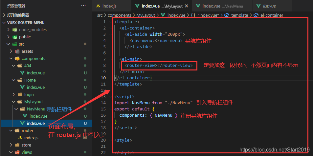Click the el-container breadcrumb symbol
313x156 pixels.
pyautogui.click(x=272, y=15)
